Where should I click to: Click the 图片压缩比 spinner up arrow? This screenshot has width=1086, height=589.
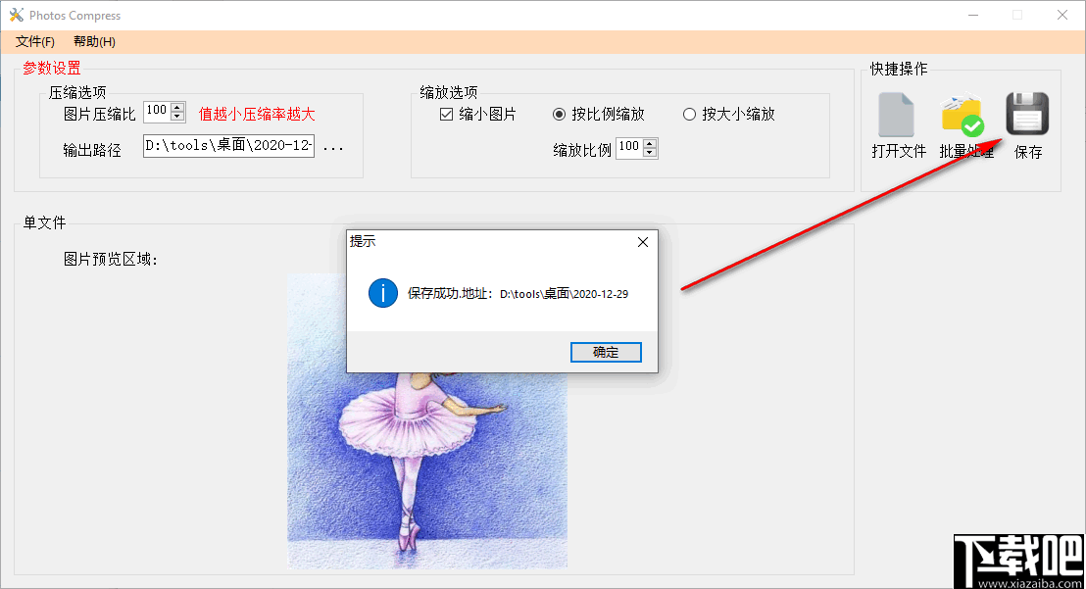click(175, 106)
